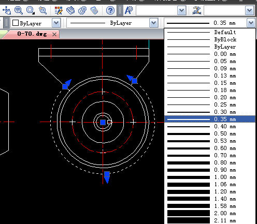Image resolution: width=257 pixels, height=224 pixels.
Task: Activate the Zoom Window tool icon
Action: coord(31,10)
